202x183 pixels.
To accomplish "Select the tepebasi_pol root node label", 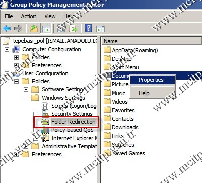I will coord(55,41).
